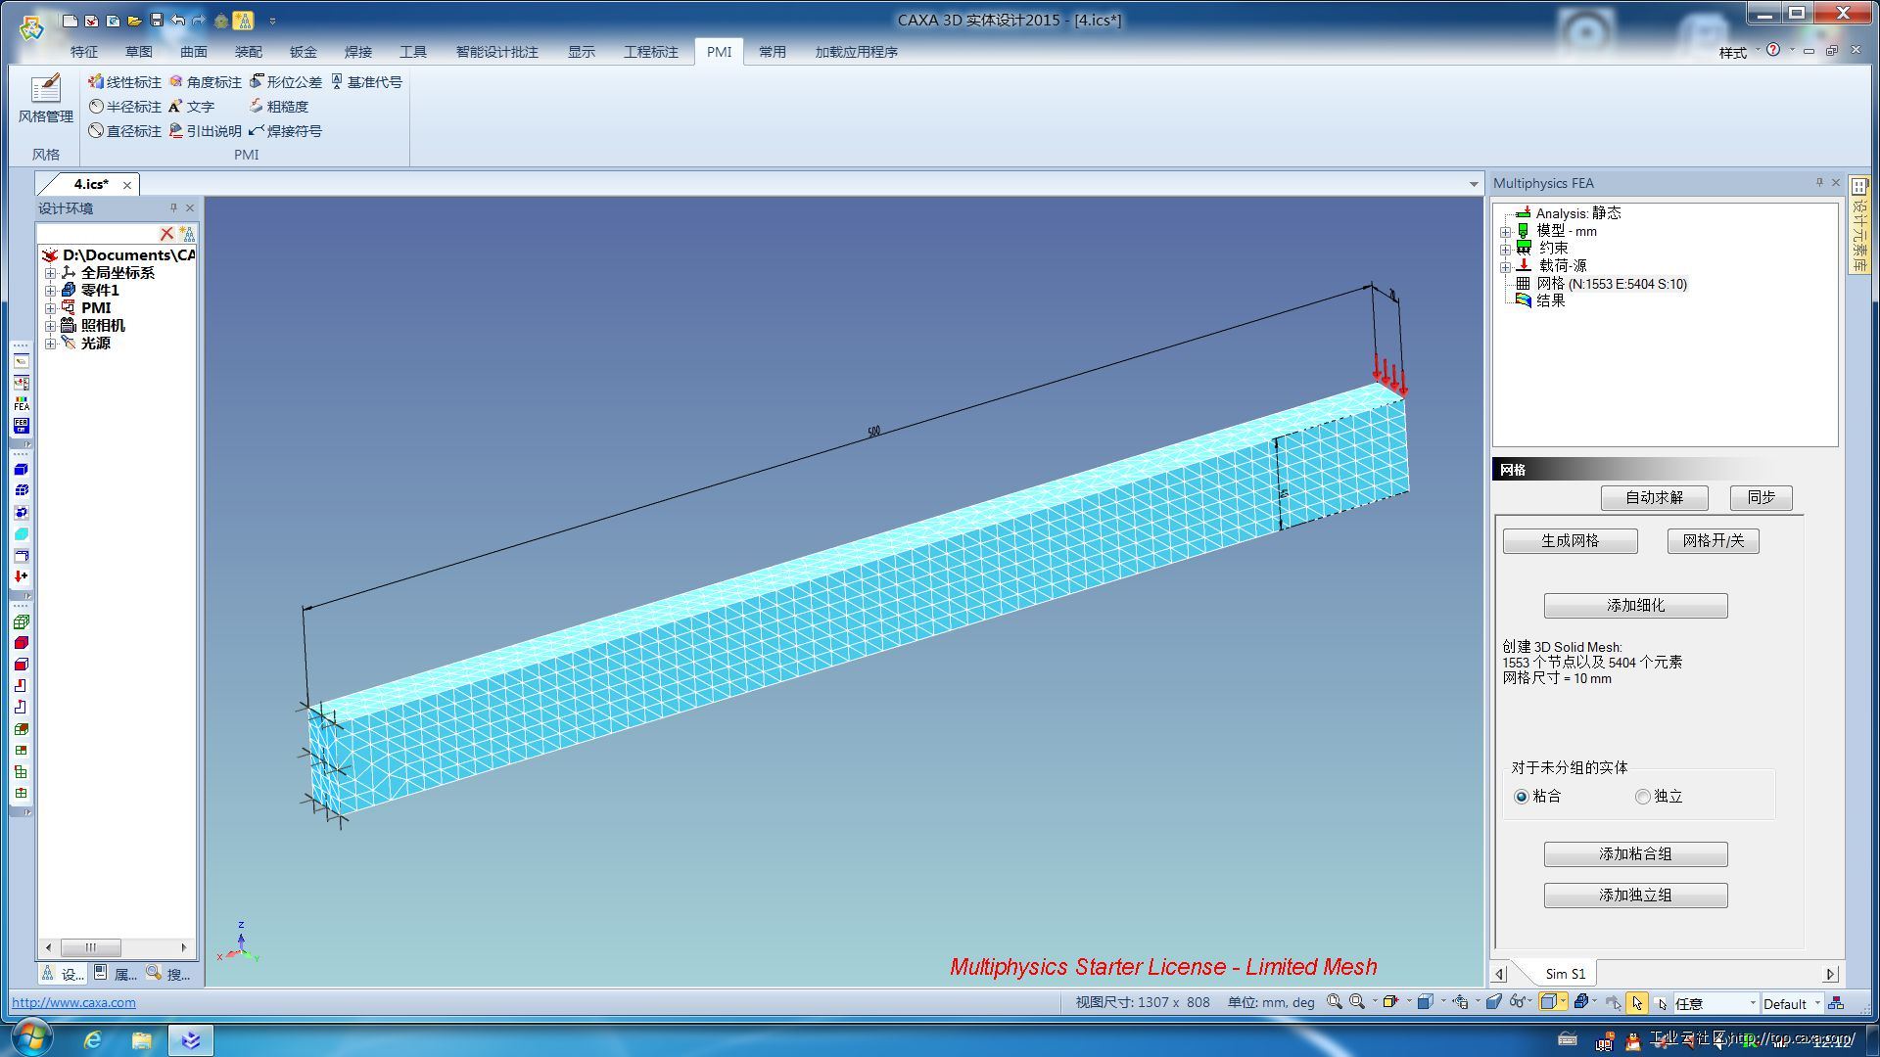Select the 半径标注 radius dimension tool
The height and width of the screenshot is (1057, 1880).
(x=124, y=107)
